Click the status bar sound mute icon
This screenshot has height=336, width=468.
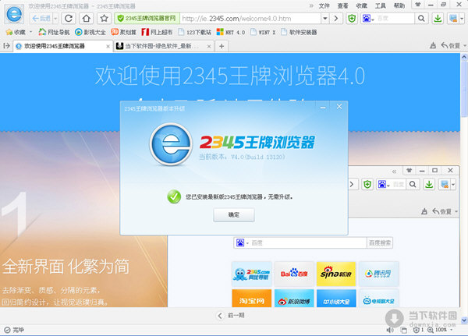click(390, 330)
